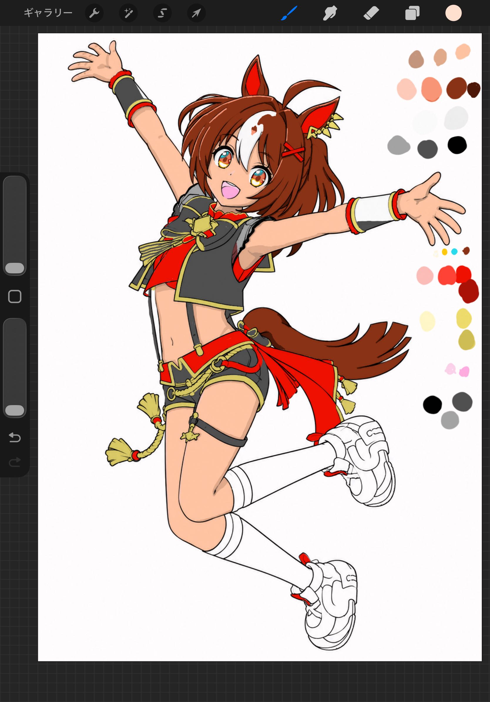The image size is (490, 702).
Task: Activate the Transform arrow tool
Action: [x=197, y=13]
